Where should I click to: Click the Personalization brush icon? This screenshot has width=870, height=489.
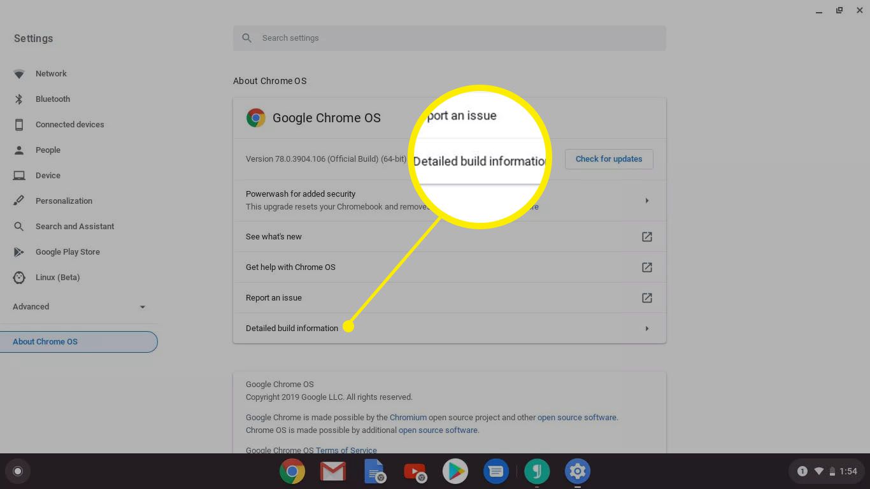(19, 201)
